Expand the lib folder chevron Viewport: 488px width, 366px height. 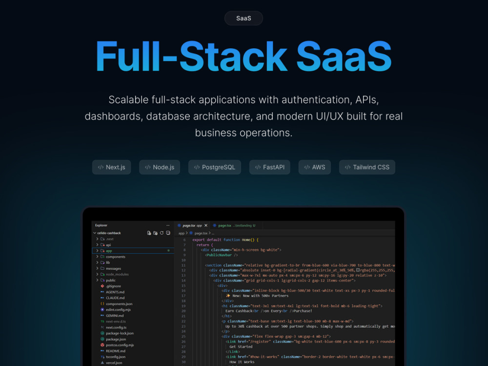(x=97, y=263)
